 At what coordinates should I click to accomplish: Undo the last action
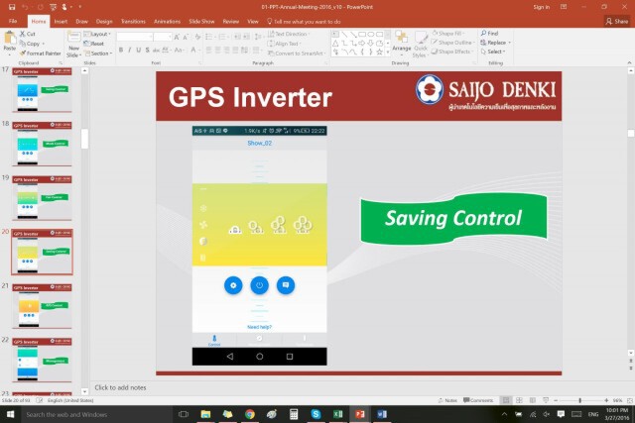[25, 7]
